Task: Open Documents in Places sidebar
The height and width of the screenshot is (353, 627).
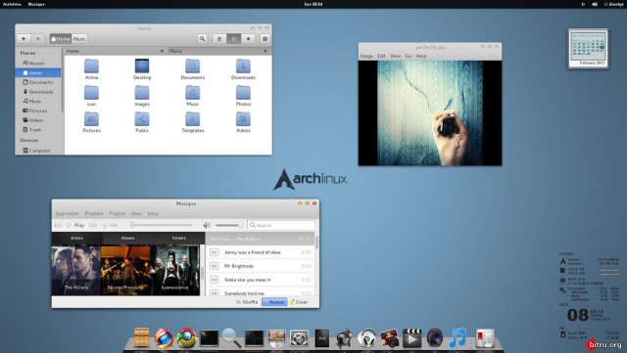Action: (38, 82)
